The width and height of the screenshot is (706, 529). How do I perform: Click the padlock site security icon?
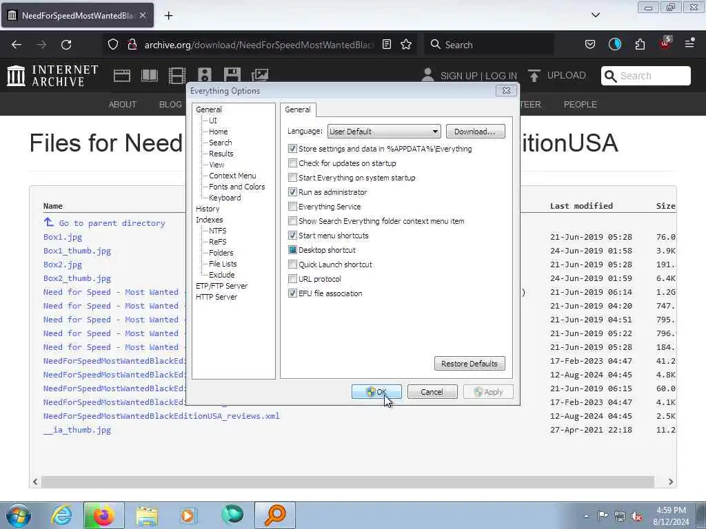pos(132,45)
